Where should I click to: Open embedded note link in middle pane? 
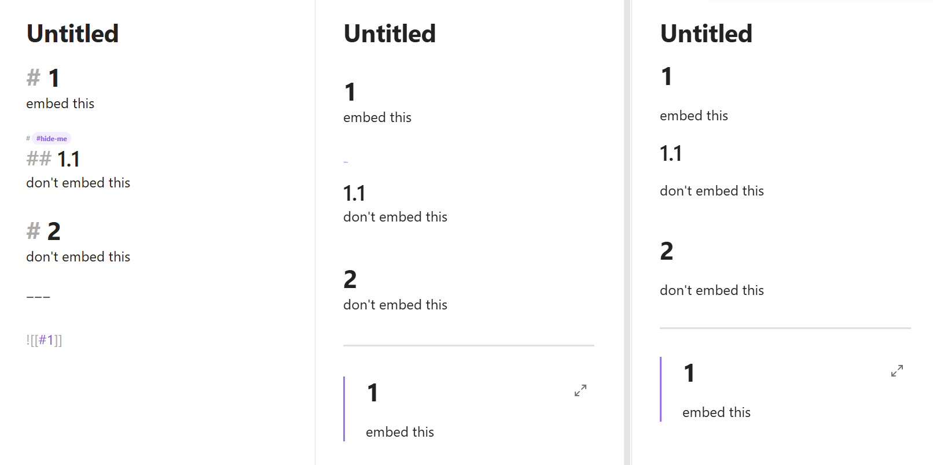point(581,390)
